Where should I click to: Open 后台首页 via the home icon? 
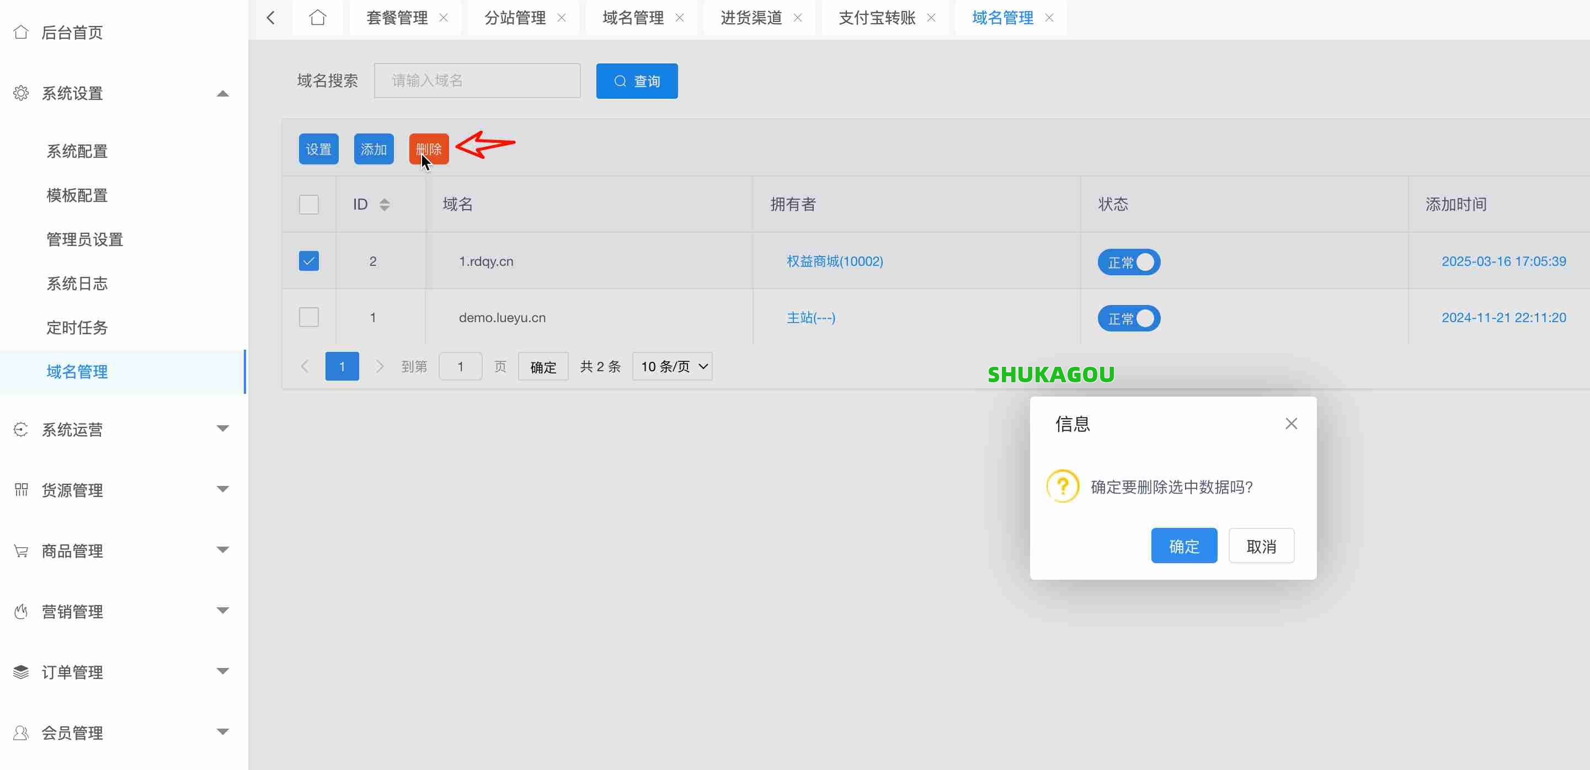[x=21, y=32]
